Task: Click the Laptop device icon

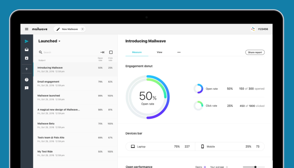Action: pyautogui.click(x=133, y=147)
